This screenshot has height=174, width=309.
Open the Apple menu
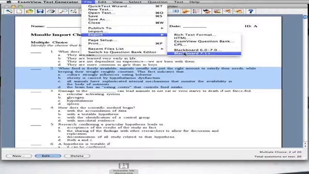(x=9, y=2)
